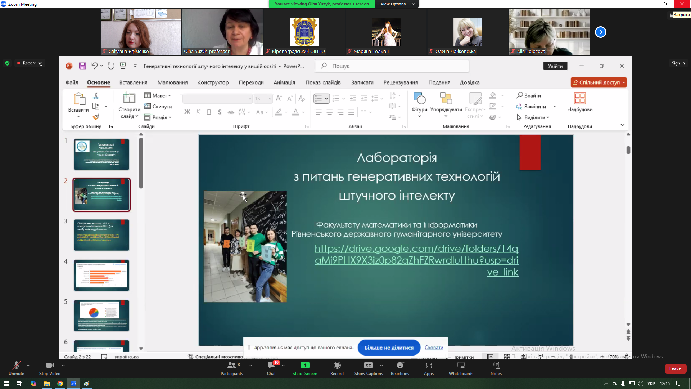Viewport: 691px width, 389px height.
Task: Click the Фігури shapes icon
Action: click(419, 98)
